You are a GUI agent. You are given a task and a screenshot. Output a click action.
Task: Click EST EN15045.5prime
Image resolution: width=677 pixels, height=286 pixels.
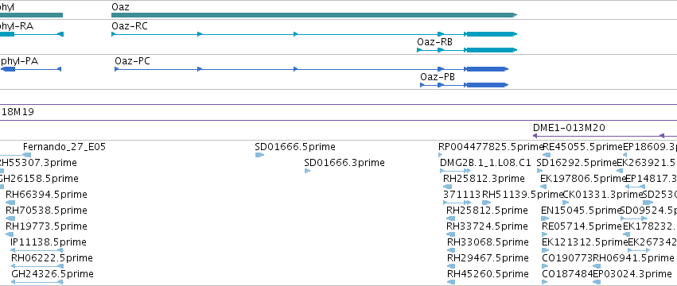tap(581, 211)
